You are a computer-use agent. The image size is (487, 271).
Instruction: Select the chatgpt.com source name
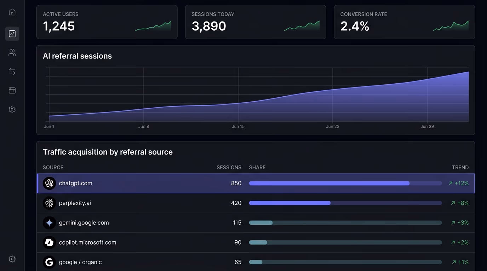76,183
